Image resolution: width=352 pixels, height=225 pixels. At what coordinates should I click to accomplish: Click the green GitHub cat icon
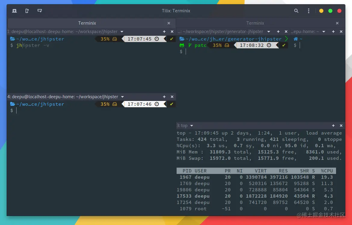point(182,45)
